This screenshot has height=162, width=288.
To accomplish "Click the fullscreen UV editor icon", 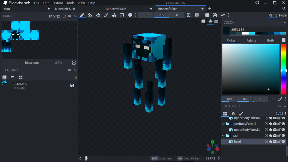I will point(64,16).
